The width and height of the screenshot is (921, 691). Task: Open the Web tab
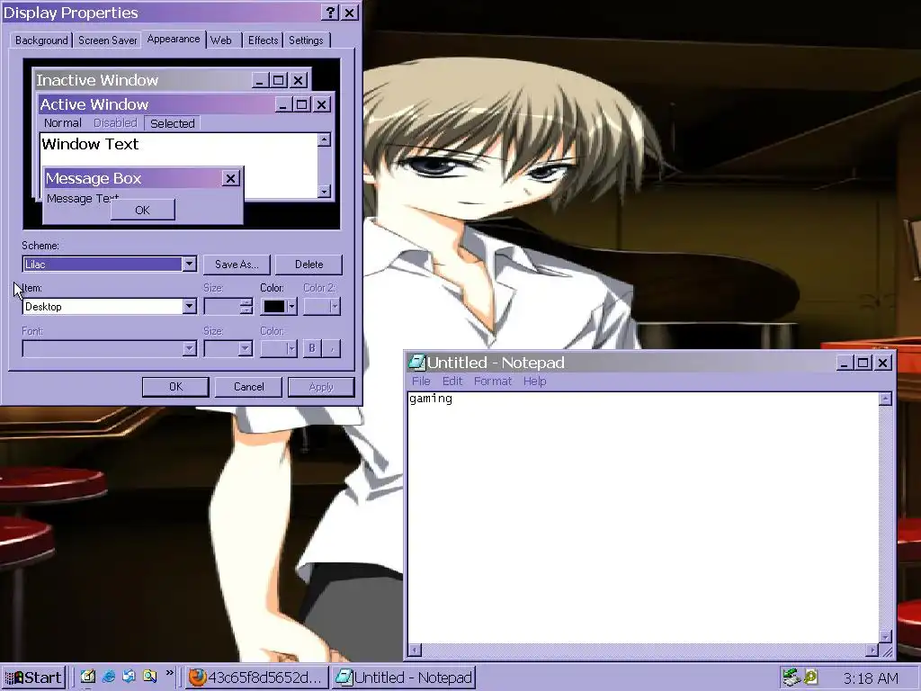[221, 40]
